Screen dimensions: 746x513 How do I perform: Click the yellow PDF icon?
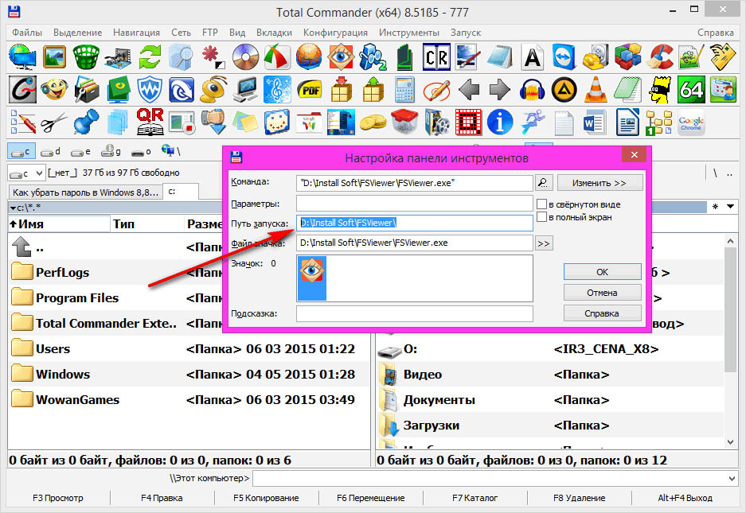[x=309, y=89]
